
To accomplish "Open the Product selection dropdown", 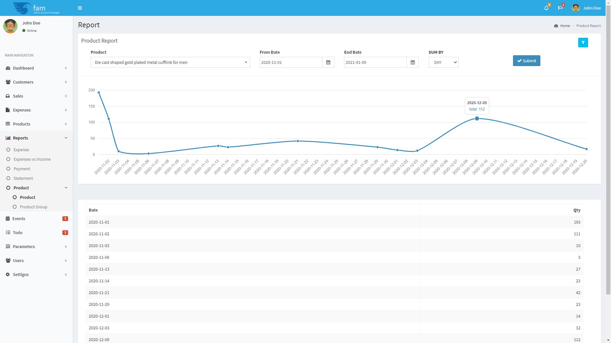I will tap(170, 63).
